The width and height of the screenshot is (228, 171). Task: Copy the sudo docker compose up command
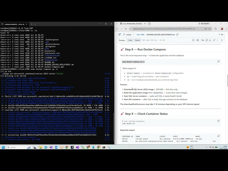218,61
